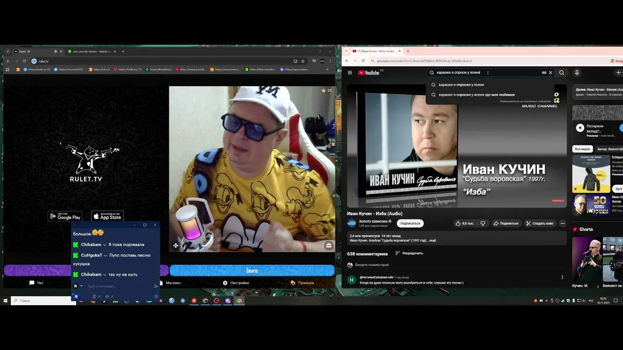
Task: Click the gift icon on the webcam preview
Action: [329, 245]
